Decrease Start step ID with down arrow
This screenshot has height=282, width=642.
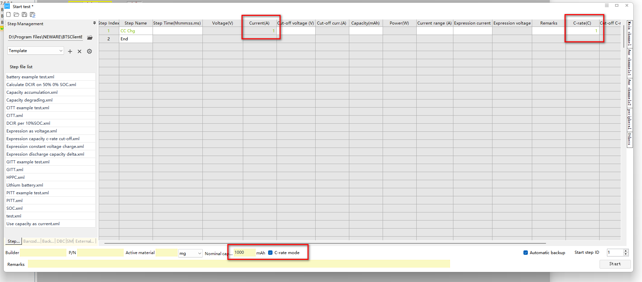click(626, 254)
